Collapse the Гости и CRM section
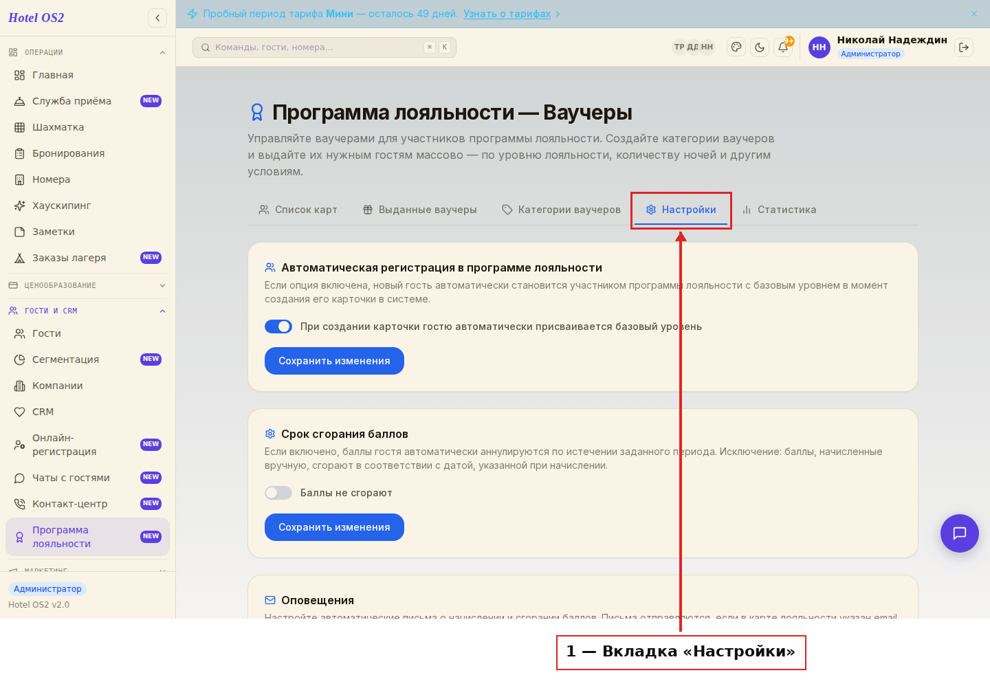The image size is (990, 686). [x=87, y=311]
